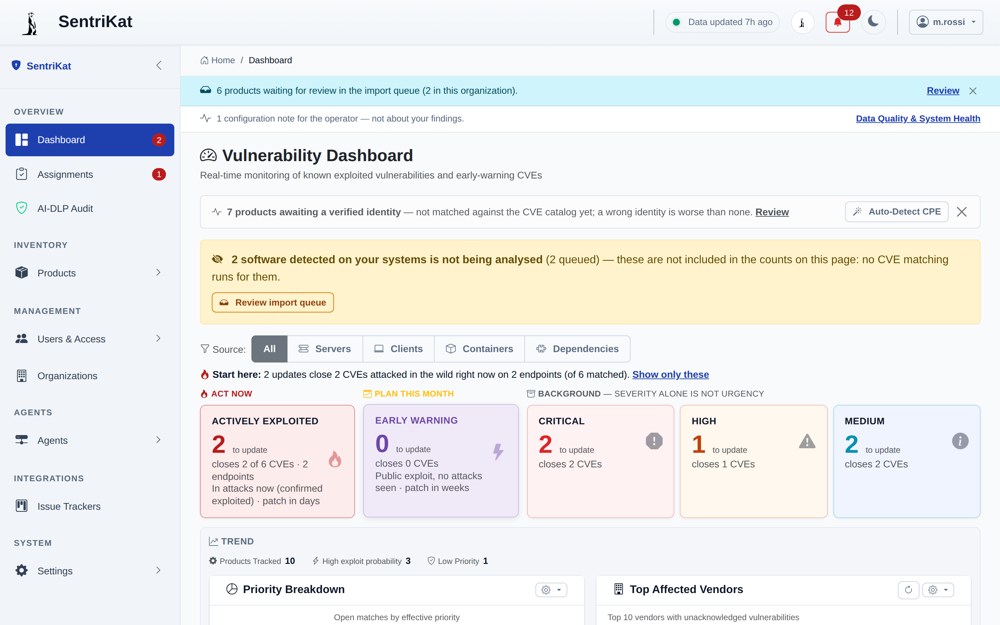Click the exclamation octagon in Critical card
This screenshot has height=625, width=1000.
tap(654, 441)
